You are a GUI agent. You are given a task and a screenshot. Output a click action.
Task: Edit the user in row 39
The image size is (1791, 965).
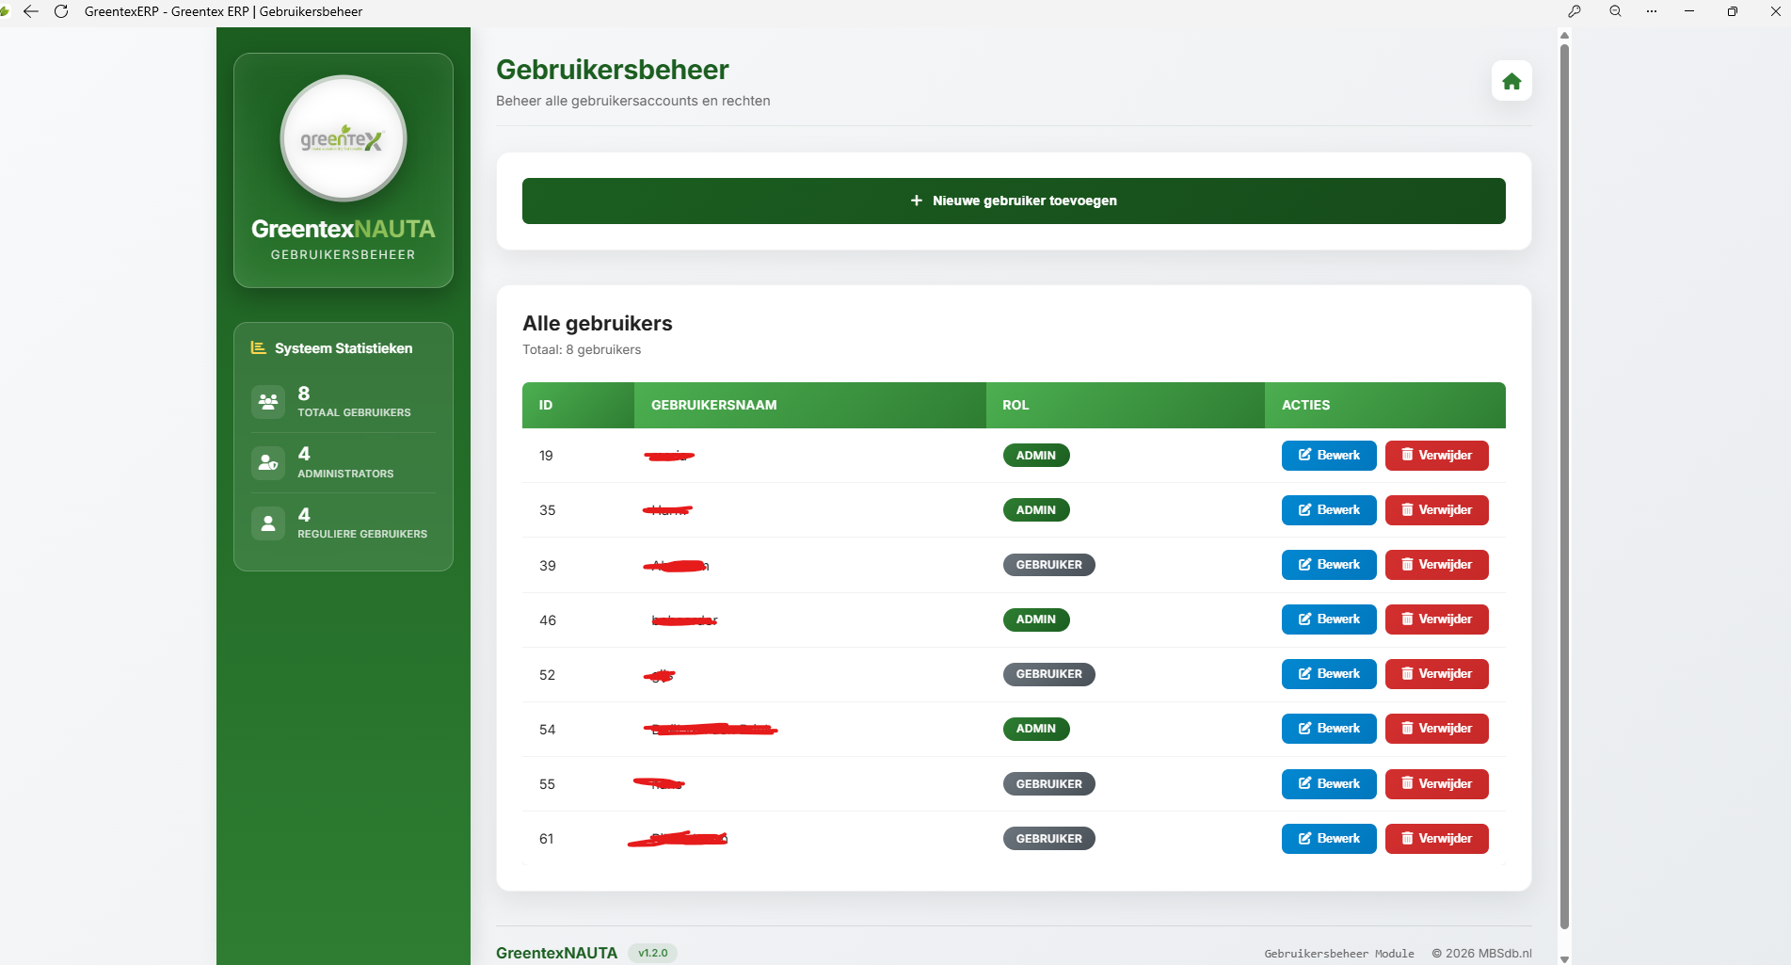click(1329, 565)
